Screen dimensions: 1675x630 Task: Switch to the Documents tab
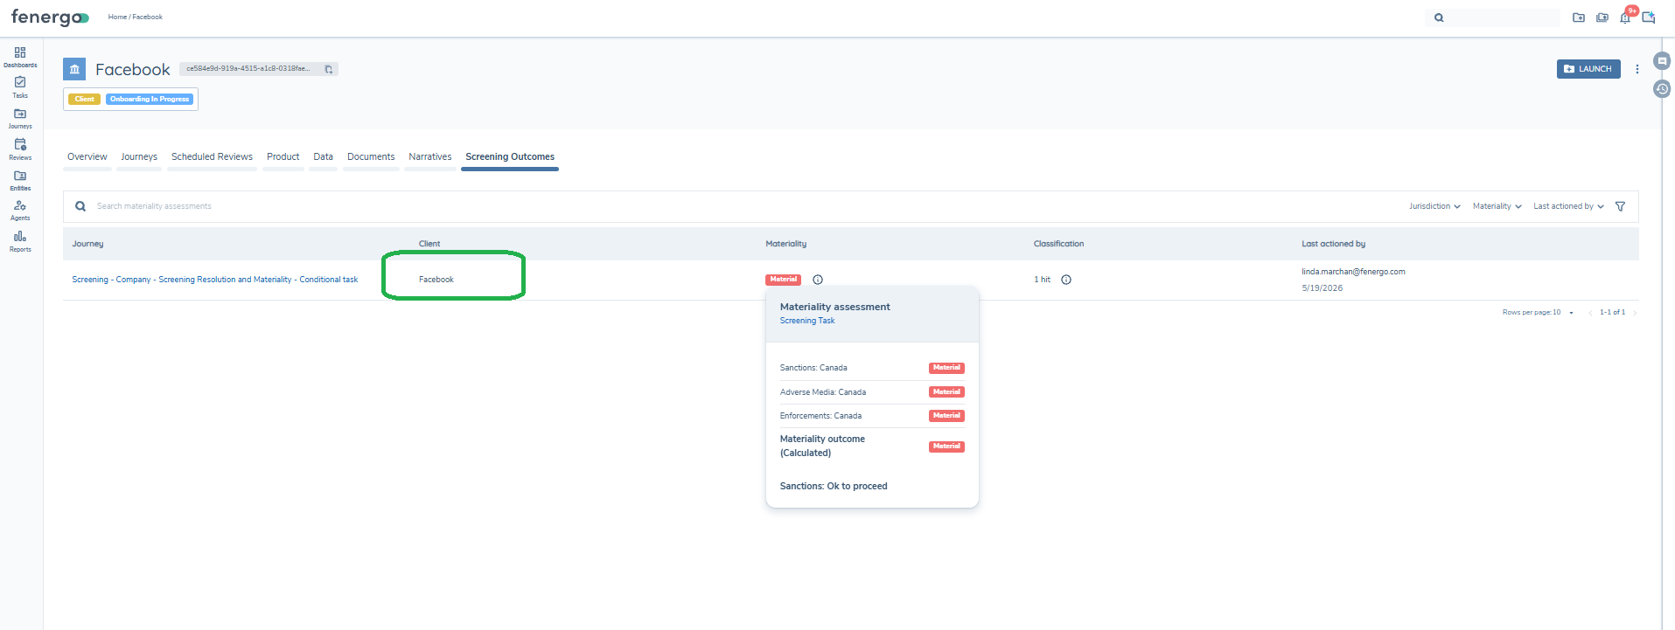click(x=371, y=157)
